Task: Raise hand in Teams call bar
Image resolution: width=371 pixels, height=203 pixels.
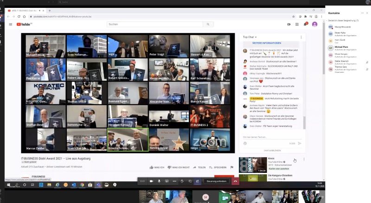Action: pos(182,181)
